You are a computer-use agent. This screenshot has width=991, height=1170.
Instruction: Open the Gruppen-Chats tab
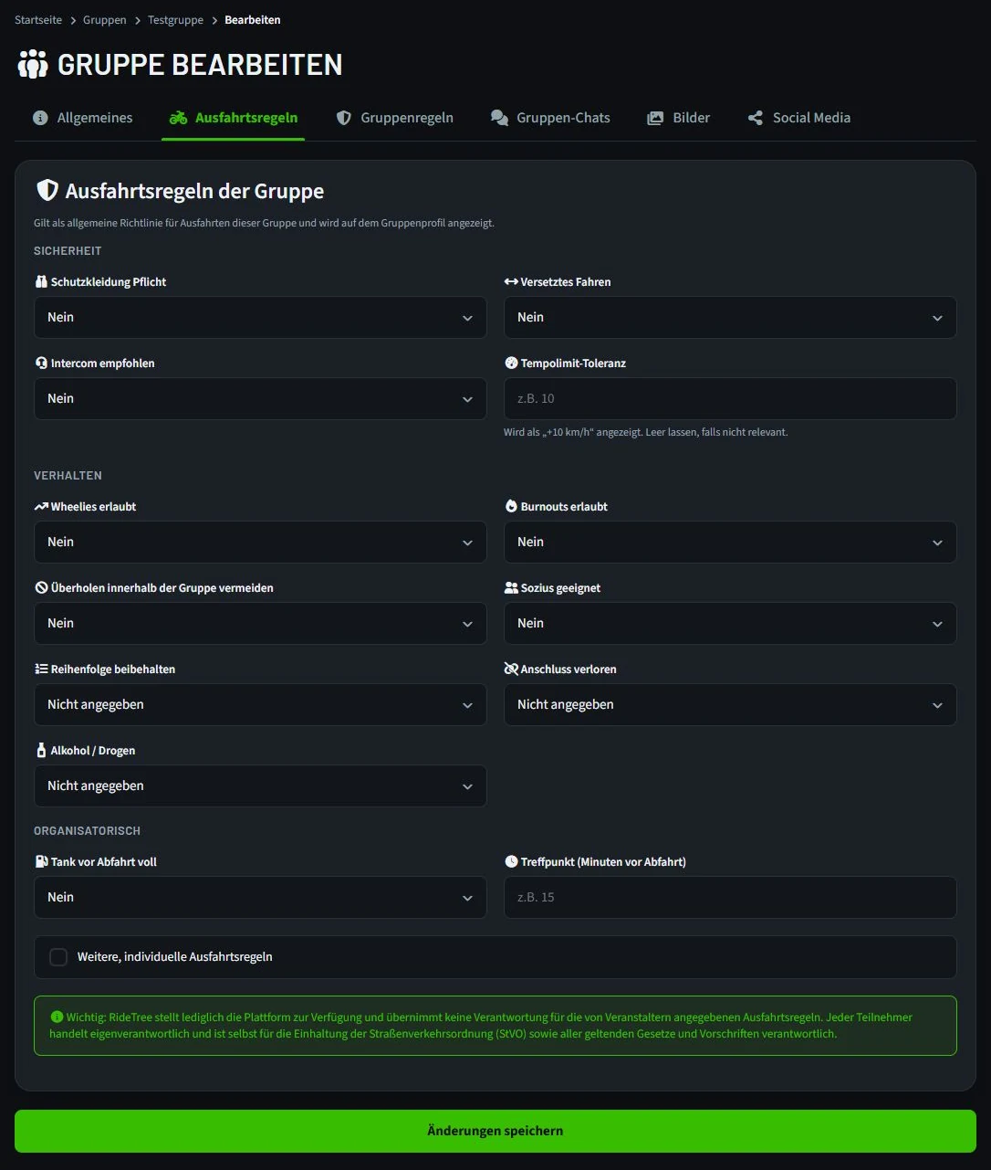pyautogui.click(x=550, y=118)
